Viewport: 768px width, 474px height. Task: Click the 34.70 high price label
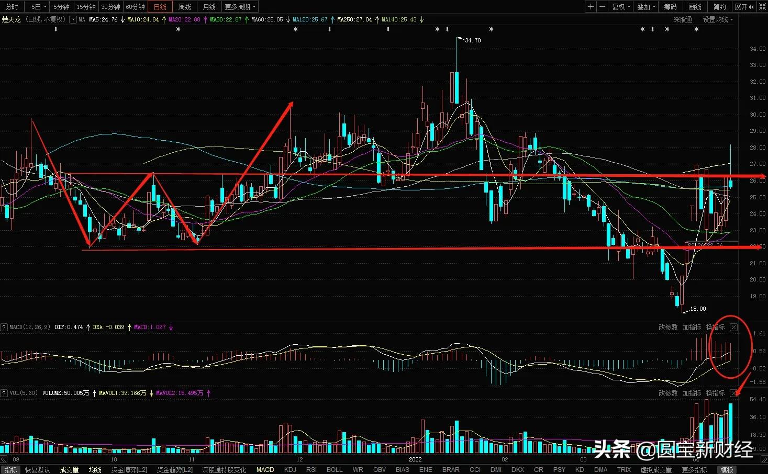[x=473, y=40]
